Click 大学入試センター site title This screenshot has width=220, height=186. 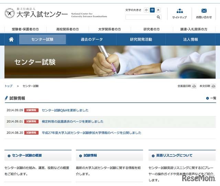coord(42,14)
